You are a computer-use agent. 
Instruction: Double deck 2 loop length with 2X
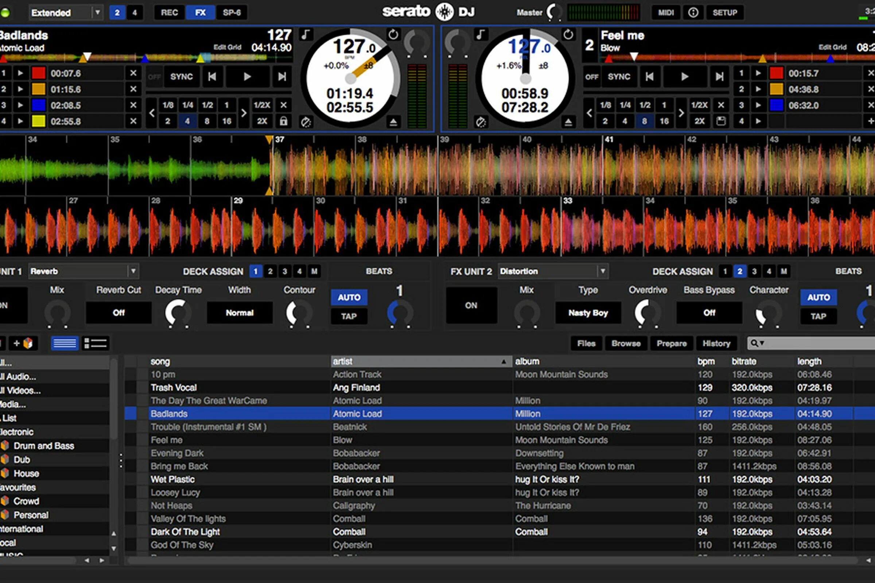pos(699,121)
